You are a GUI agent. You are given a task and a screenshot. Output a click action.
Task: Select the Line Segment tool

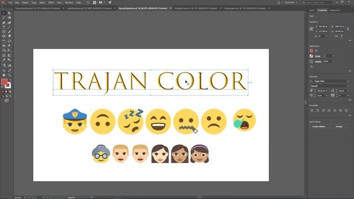pyautogui.click(x=9, y=27)
